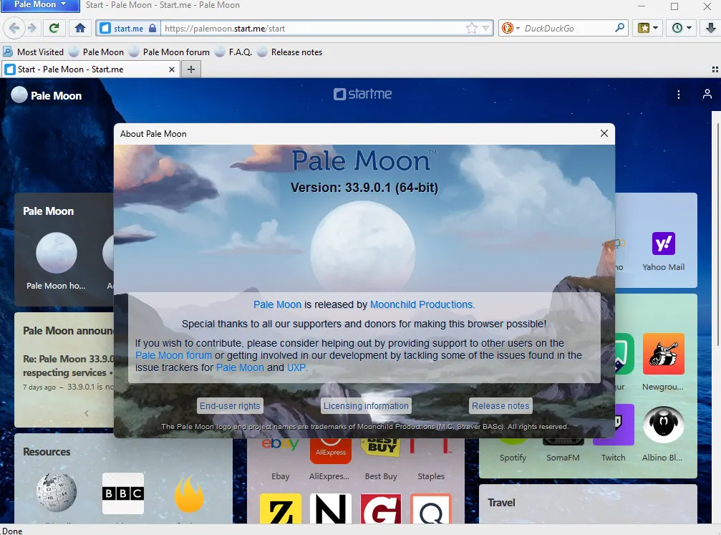This screenshot has height=535, width=721.
Task: Show the URL history dropdown arrow
Action: pos(487,29)
